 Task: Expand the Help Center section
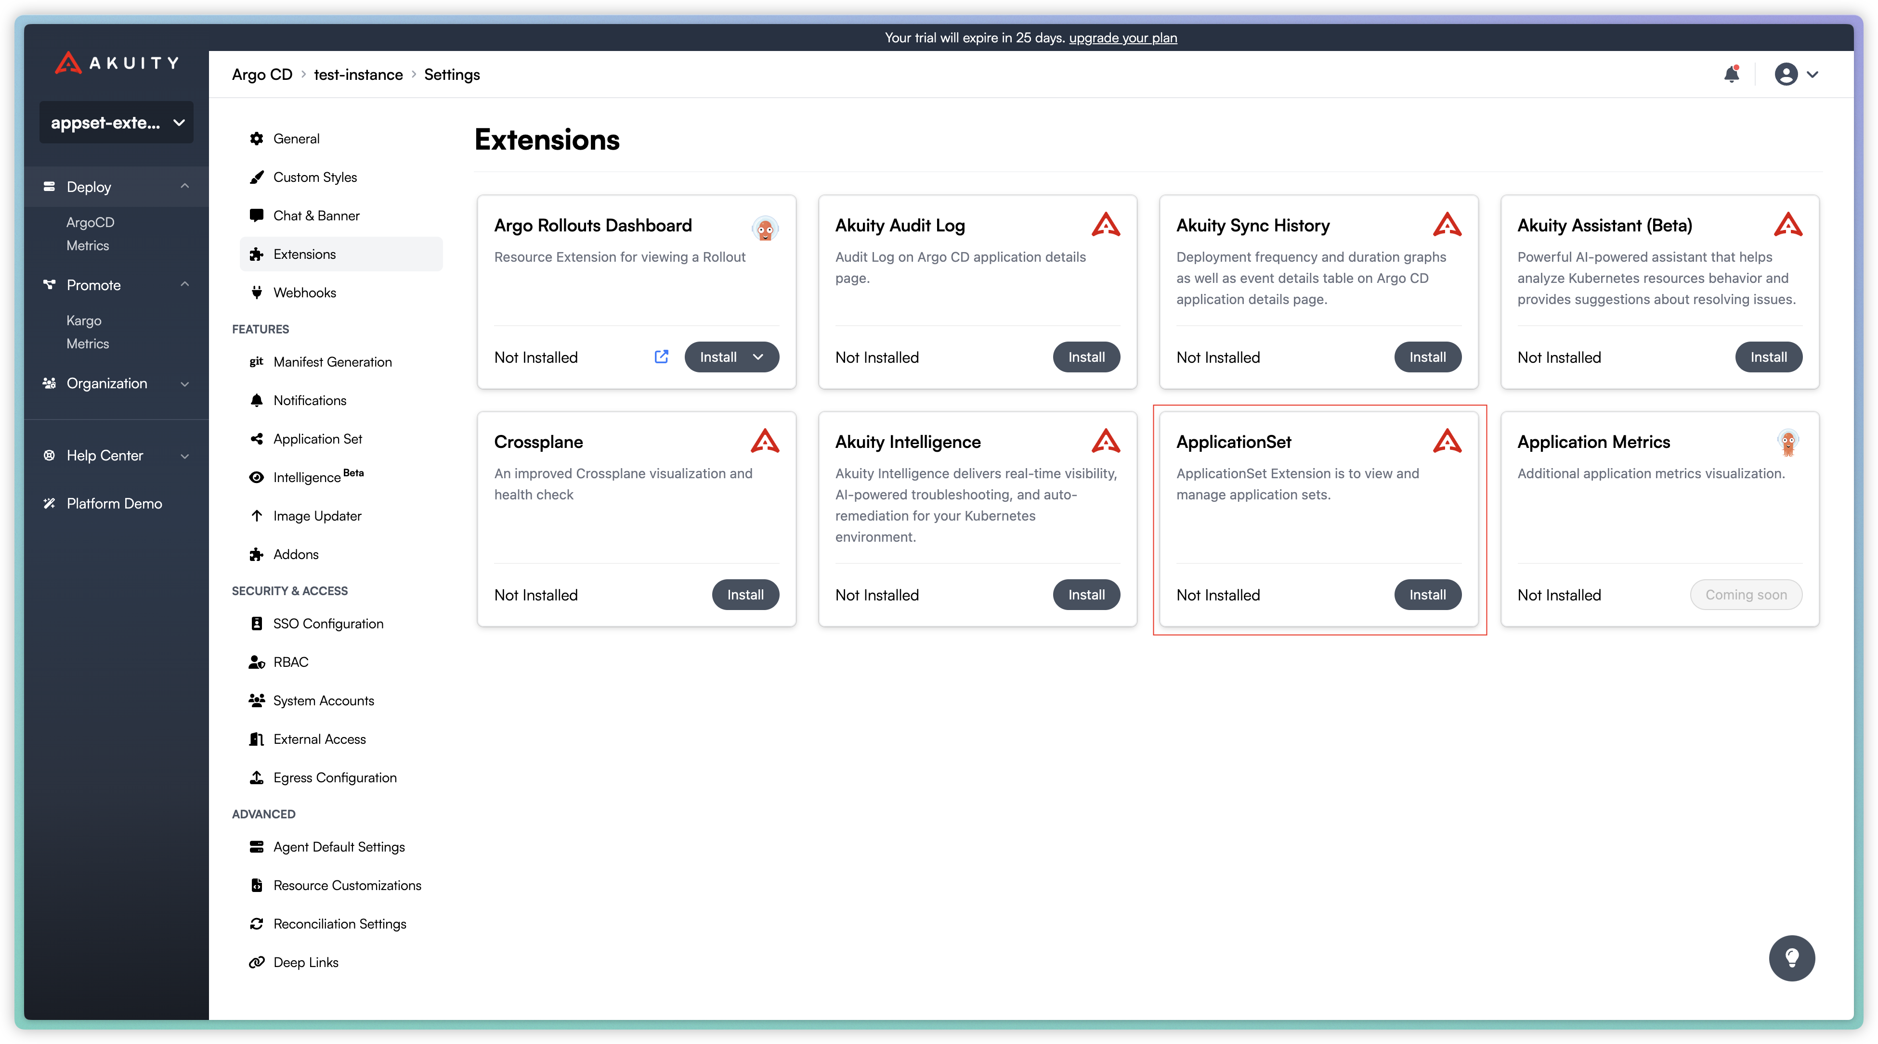116,455
